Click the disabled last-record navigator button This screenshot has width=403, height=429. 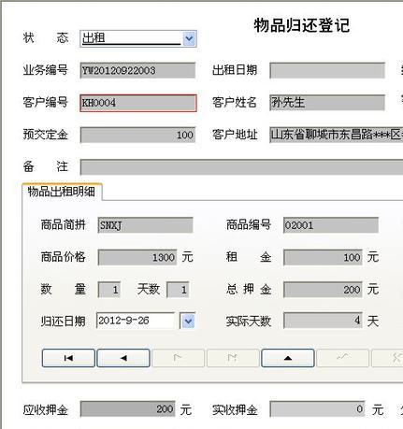[233, 358]
